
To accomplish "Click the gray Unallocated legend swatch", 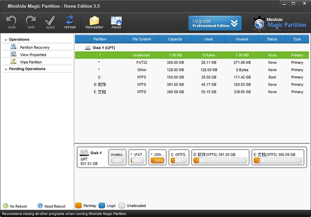I will click(x=122, y=206).
